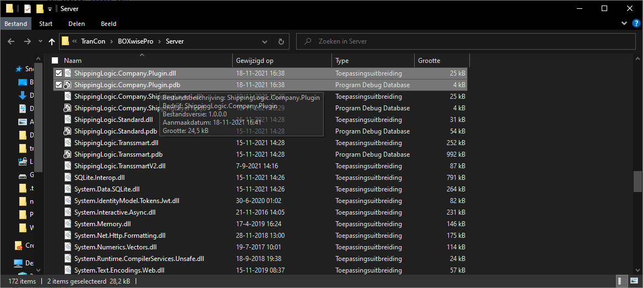This screenshot has width=643, height=288.
Task: Click the Pictures icon in sidebar
Action: pyautogui.click(x=23, y=122)
